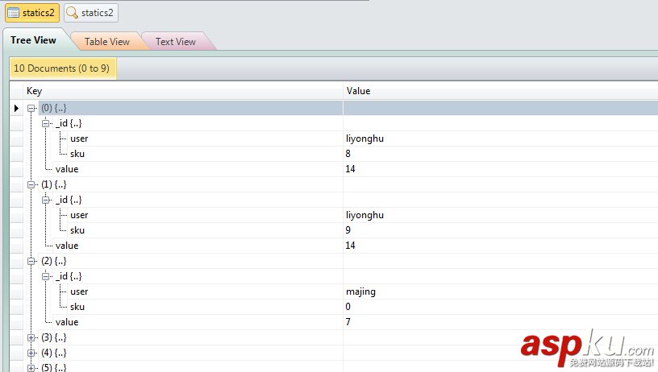Viewport: 658px width, 372px height.
Task: Open the Text View tab
Action: click(175, 42)
